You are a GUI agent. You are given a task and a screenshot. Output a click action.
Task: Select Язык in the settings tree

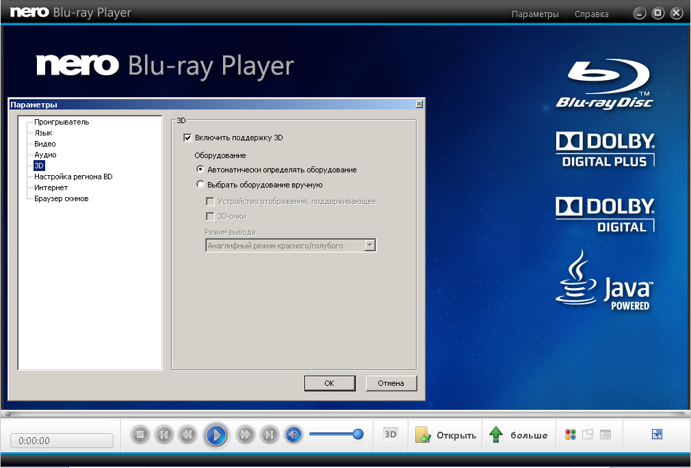(x=43, y=133)
